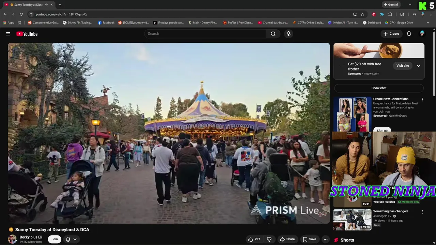Open the Facebook bookmark
The image size is (436, 245).
pos(106,23)
